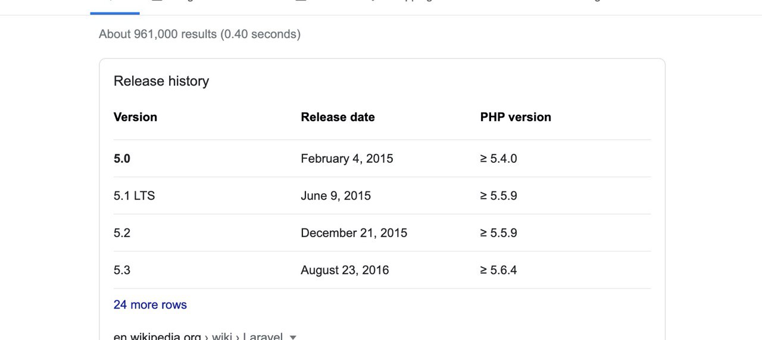762x340 pixels.
Task: Click the "Release date" column header
Action: pyautogui.click(x=338, y=117)
